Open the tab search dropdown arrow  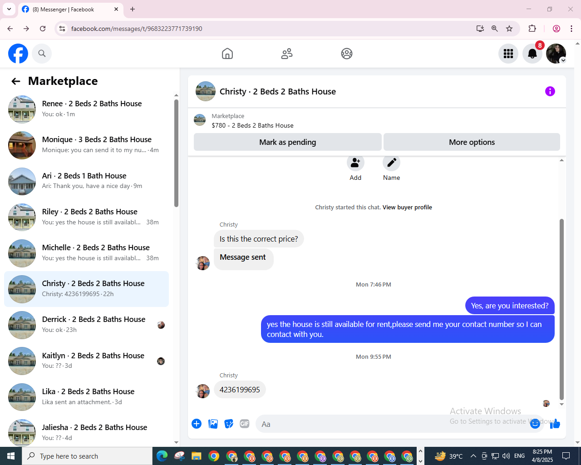[x=9, y=9]
